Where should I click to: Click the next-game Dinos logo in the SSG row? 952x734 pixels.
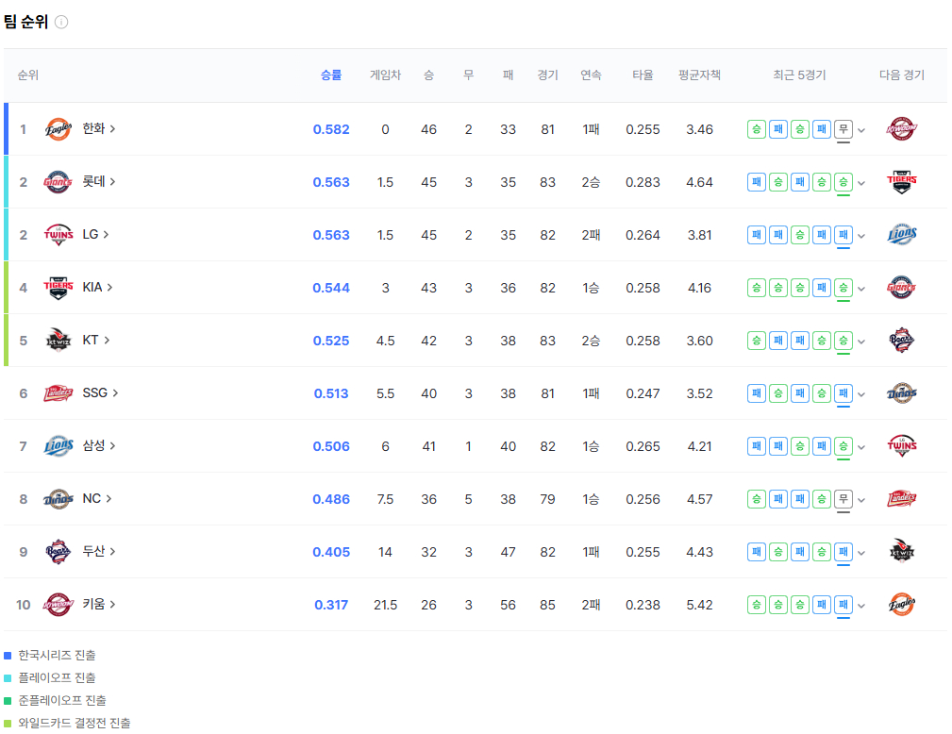click(902, 393)
